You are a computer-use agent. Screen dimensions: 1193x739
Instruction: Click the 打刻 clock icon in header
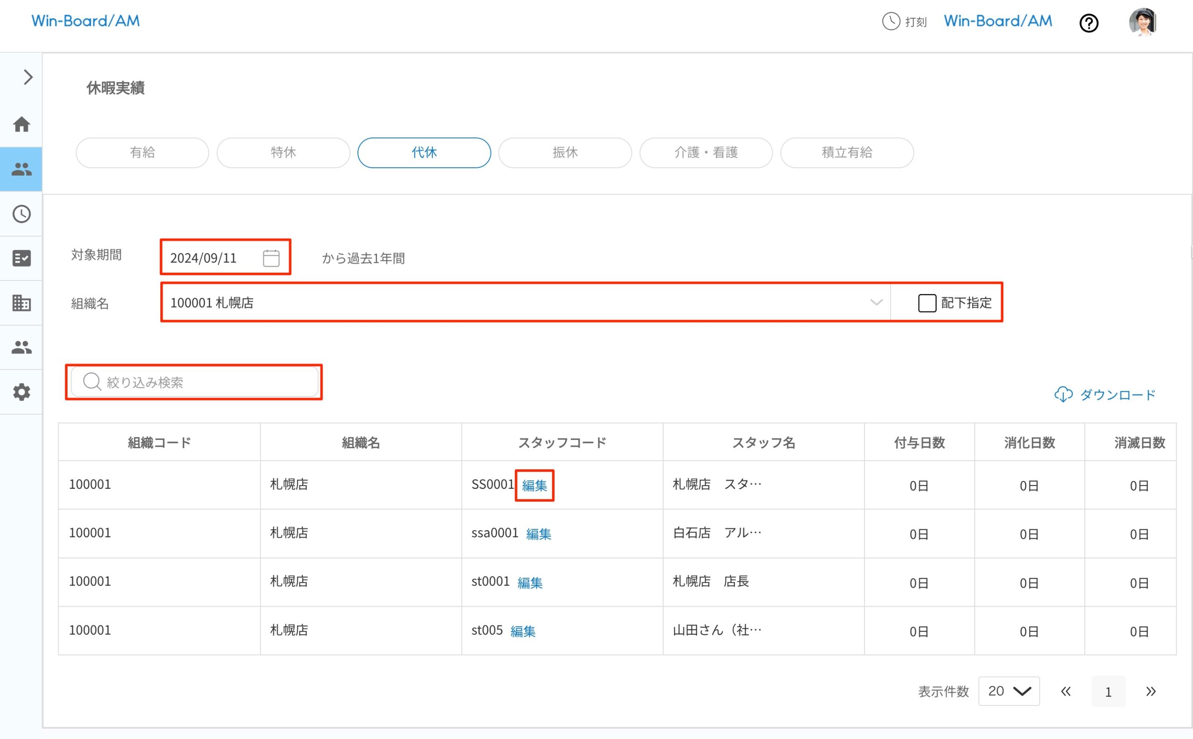(891, 21)
